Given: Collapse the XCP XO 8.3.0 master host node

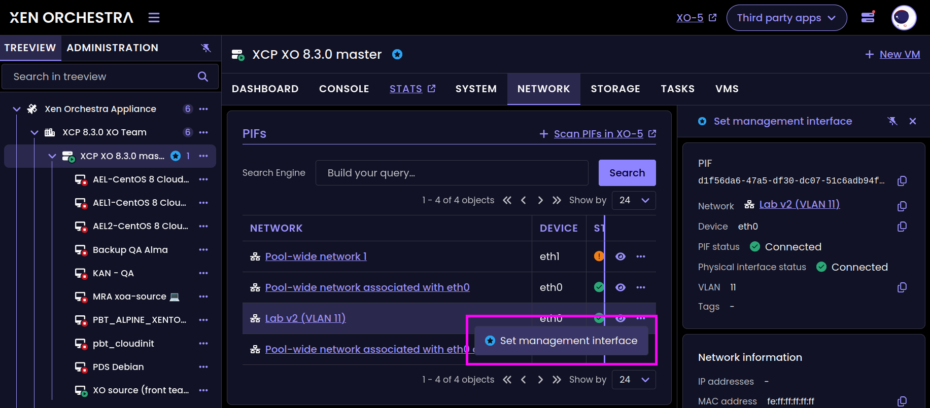Looking at the screenshot, I should tap(52, 156).
